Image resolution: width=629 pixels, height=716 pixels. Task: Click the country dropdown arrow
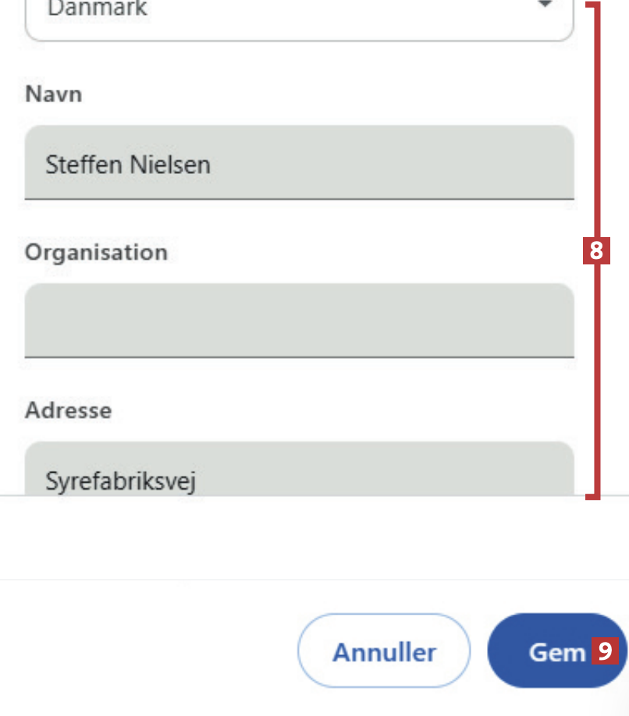[x=545, y=6]
